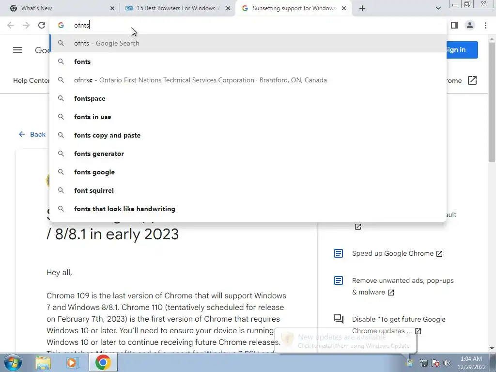Click the volume speaker tray icon
The image size is (496, 372).
point(447,363)
